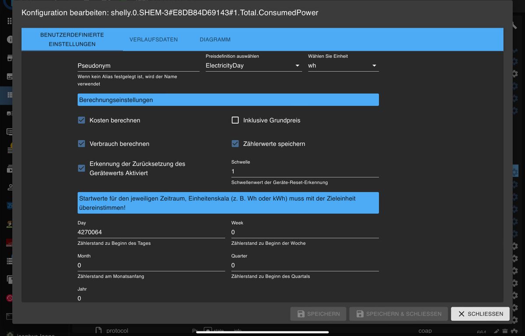Click the Berechnungseinstellungen section header
The width and height of the screenshot is (525, 336).
[228, 100]
